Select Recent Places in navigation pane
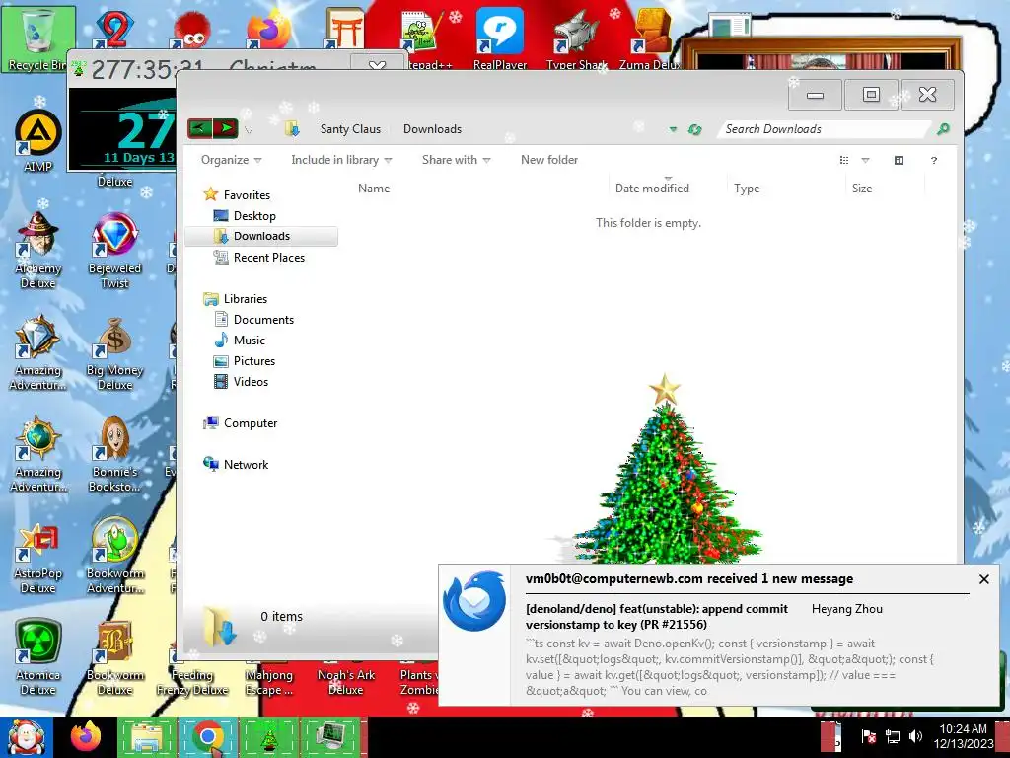1010x758 pixels. click(x=268, y=258)
